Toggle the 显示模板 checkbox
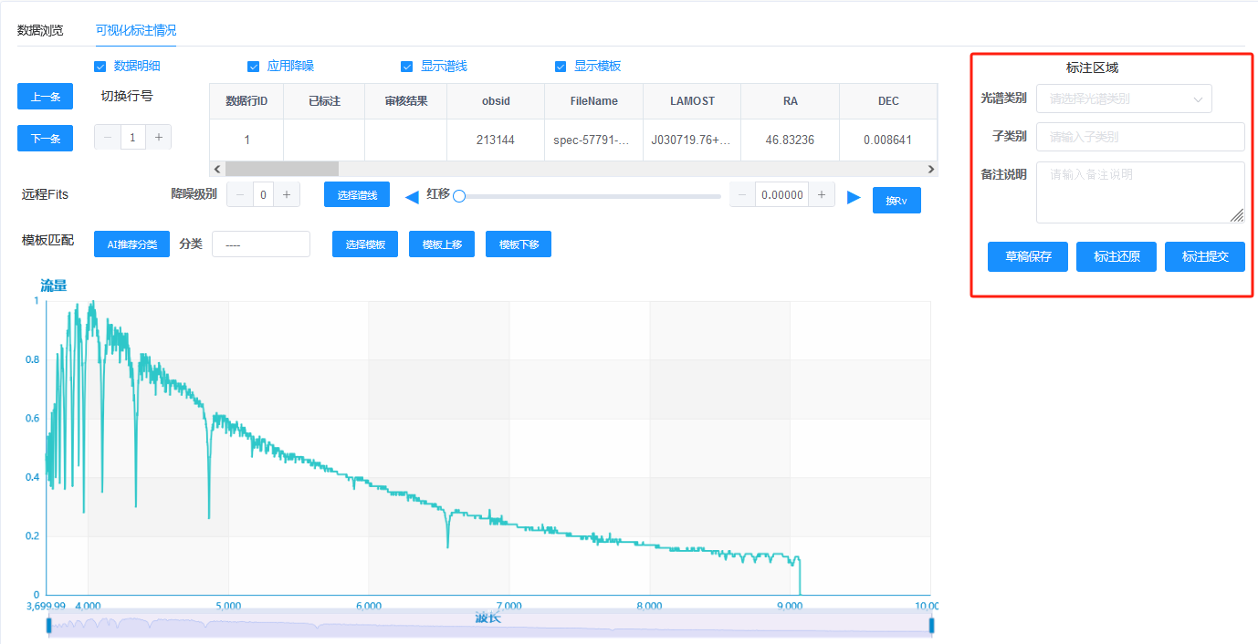The width and height of the screenshot is (1258, 644). [561, 67]
